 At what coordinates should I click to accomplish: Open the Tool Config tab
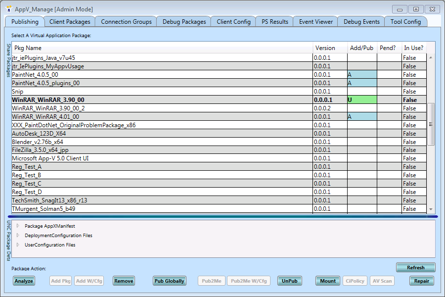[x=405, y=22]
